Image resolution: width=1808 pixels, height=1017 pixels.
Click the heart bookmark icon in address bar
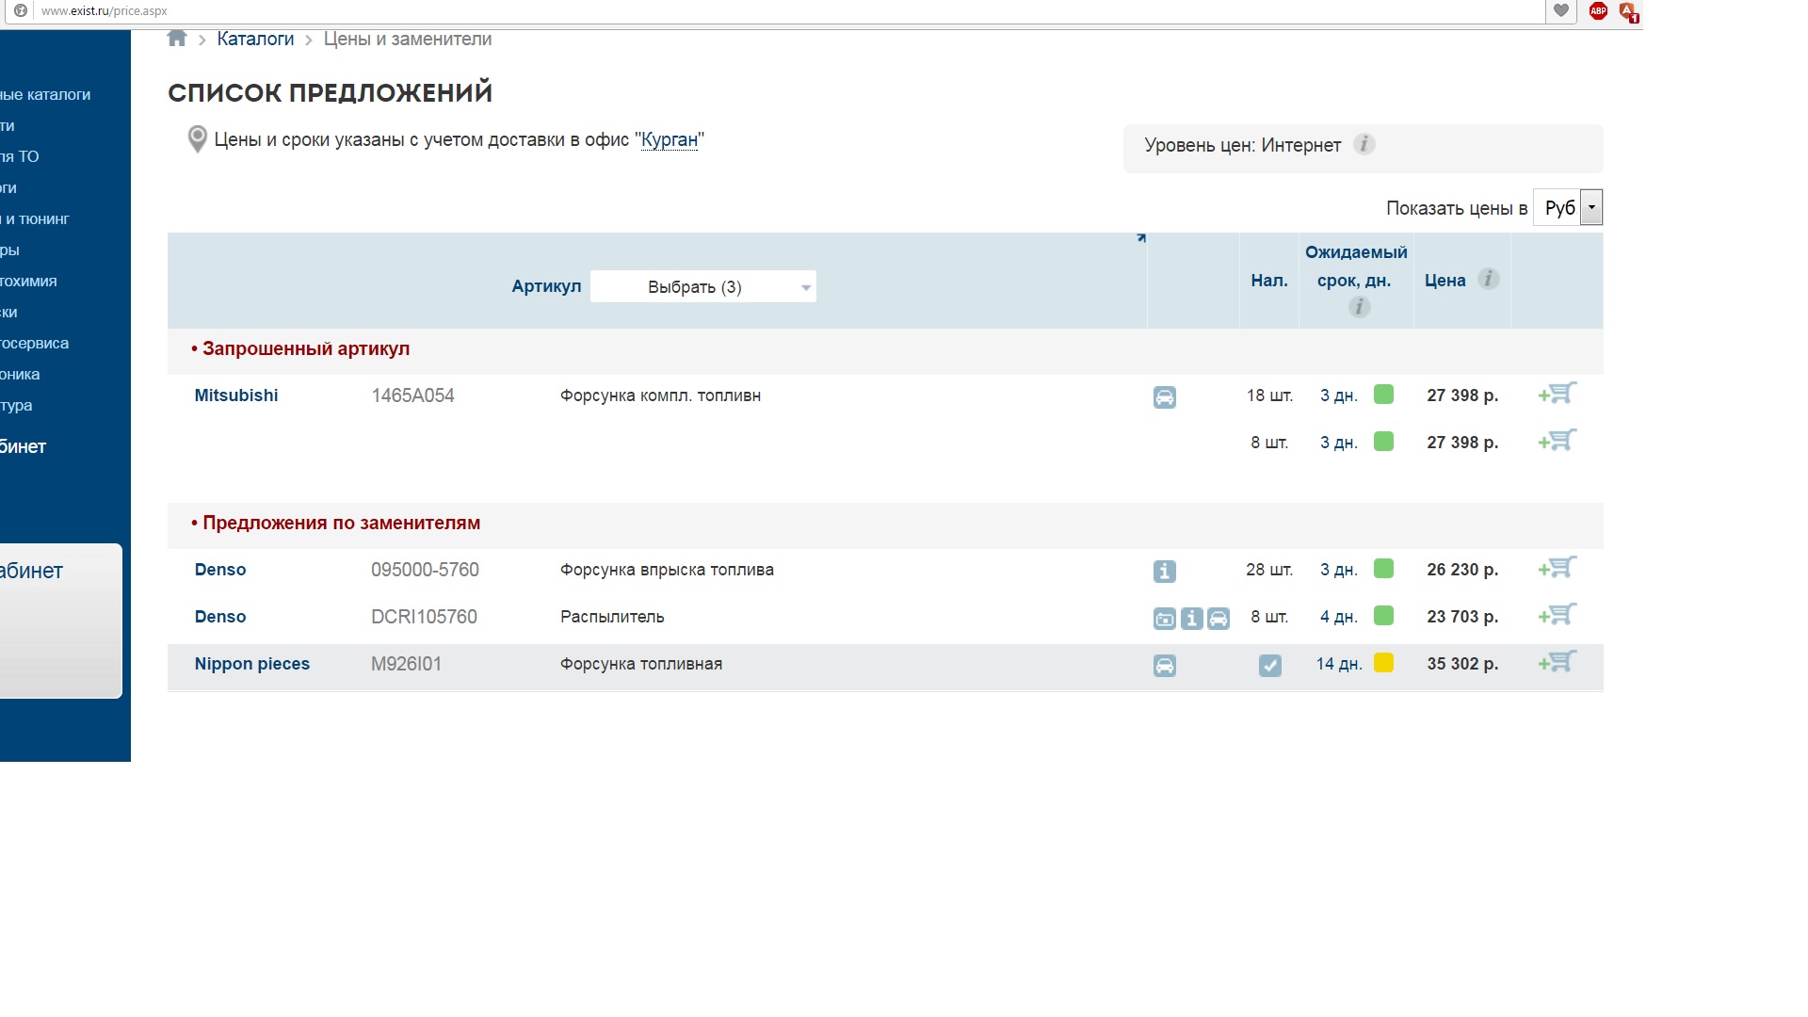[1561, 11]
